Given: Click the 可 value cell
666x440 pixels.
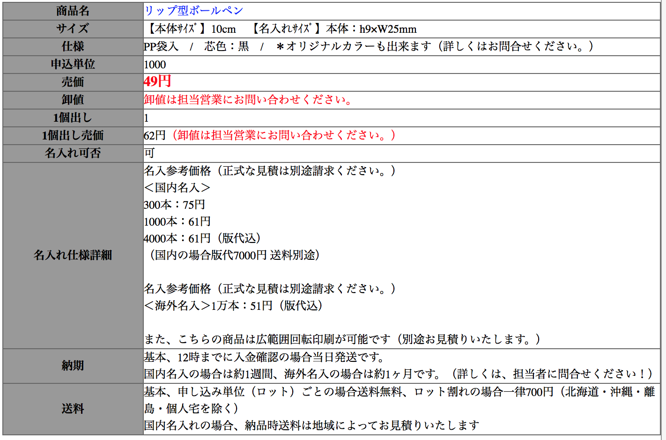Looking at the screenshot, I should 402,154.
